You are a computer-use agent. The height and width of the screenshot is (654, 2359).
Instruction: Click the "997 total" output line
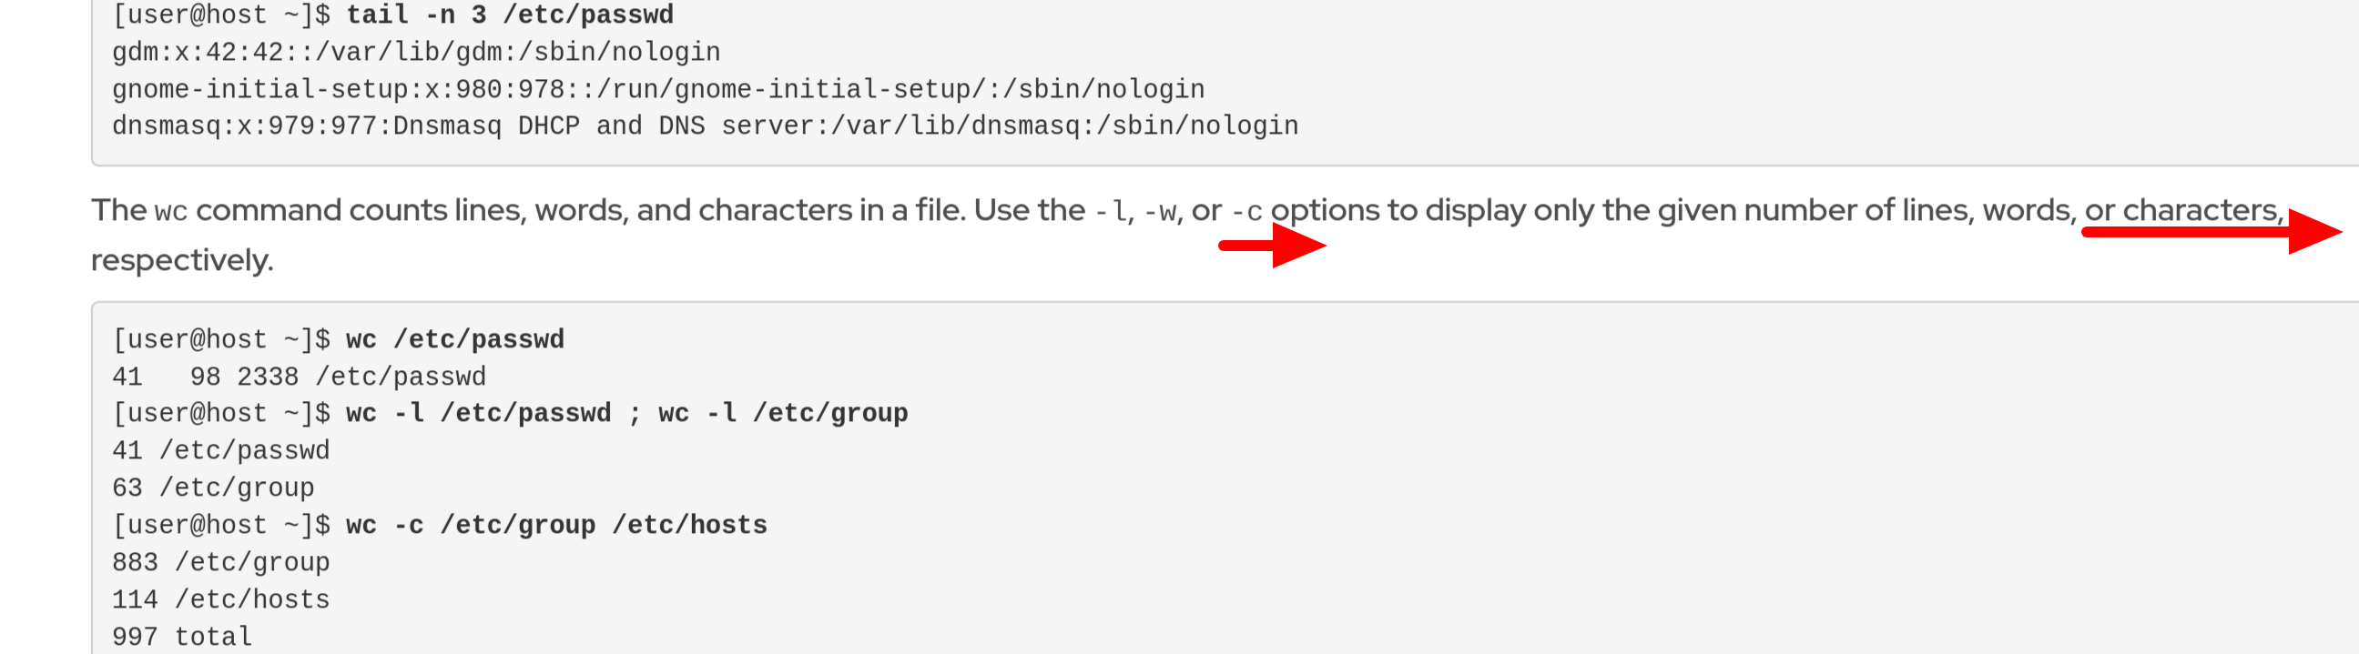pos(181,637)
